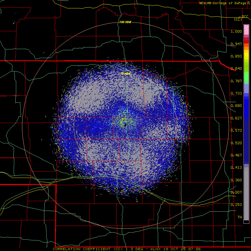
Task: Select the 0.947 legend value
Action: [236, 44]
